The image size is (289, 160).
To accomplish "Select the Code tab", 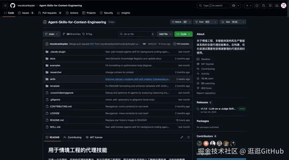I will (x=9, y=13).
